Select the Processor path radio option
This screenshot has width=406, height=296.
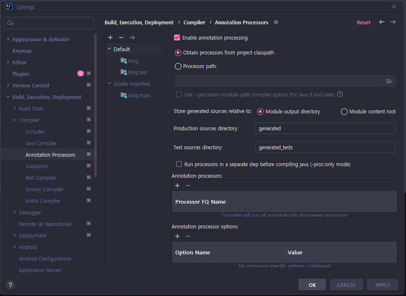[178, 66]
